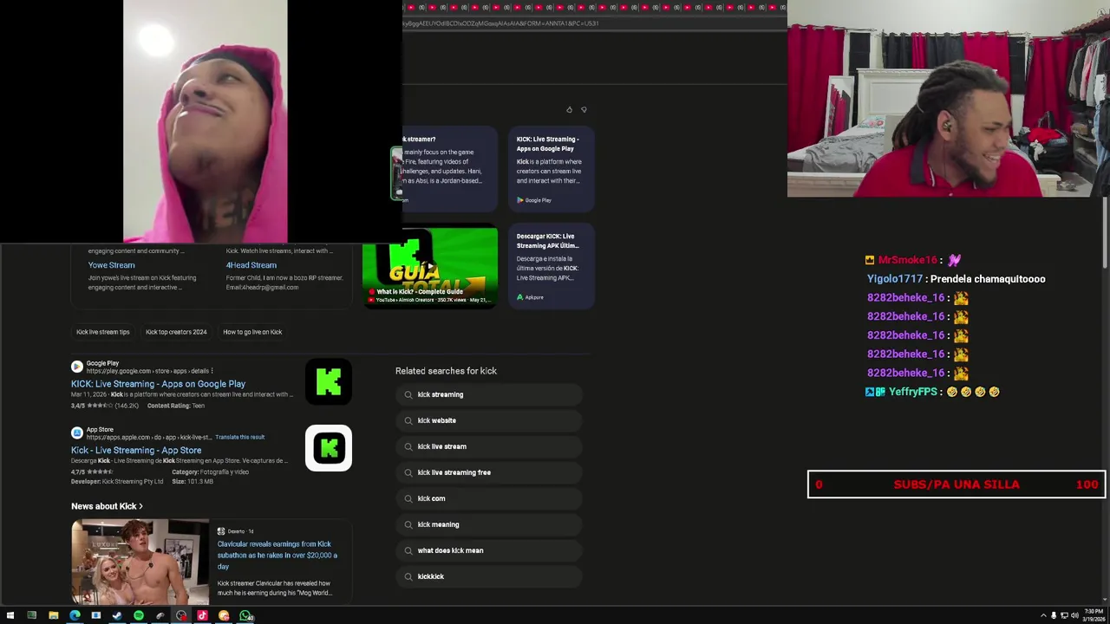The image size is (1110, 624).
Task: Open 'KICK: Live Streaming - Apps on Google Play' result
Action: pos(158,384)
